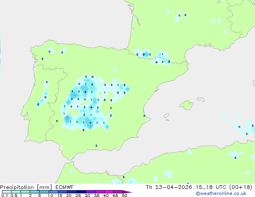Click the "50" legend scale label
255x197 pixels.
click(x=124, y=195)
